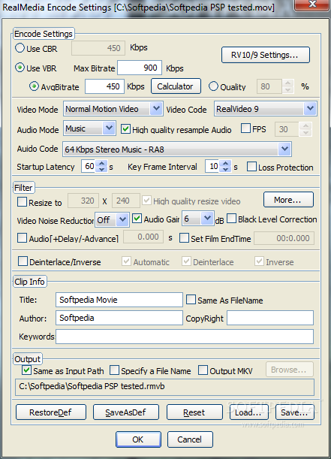Check Same As FileName option
Viewport: 331px width, 459px height.
tap(191, 300)
